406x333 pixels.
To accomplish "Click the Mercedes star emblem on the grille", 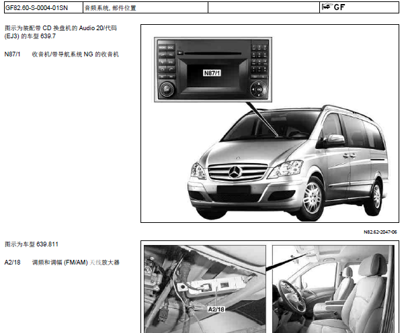I will pyautogui.click(x=235, y=172).
